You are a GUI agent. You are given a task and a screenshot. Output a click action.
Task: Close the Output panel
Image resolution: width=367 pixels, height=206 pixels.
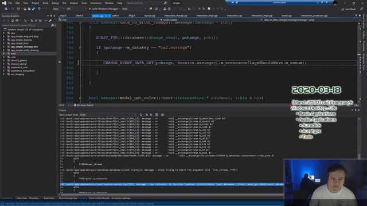click(359, 110)
